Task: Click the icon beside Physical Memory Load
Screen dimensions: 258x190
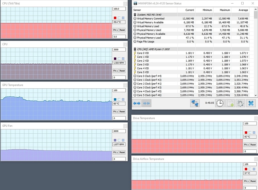Action: 135,38
